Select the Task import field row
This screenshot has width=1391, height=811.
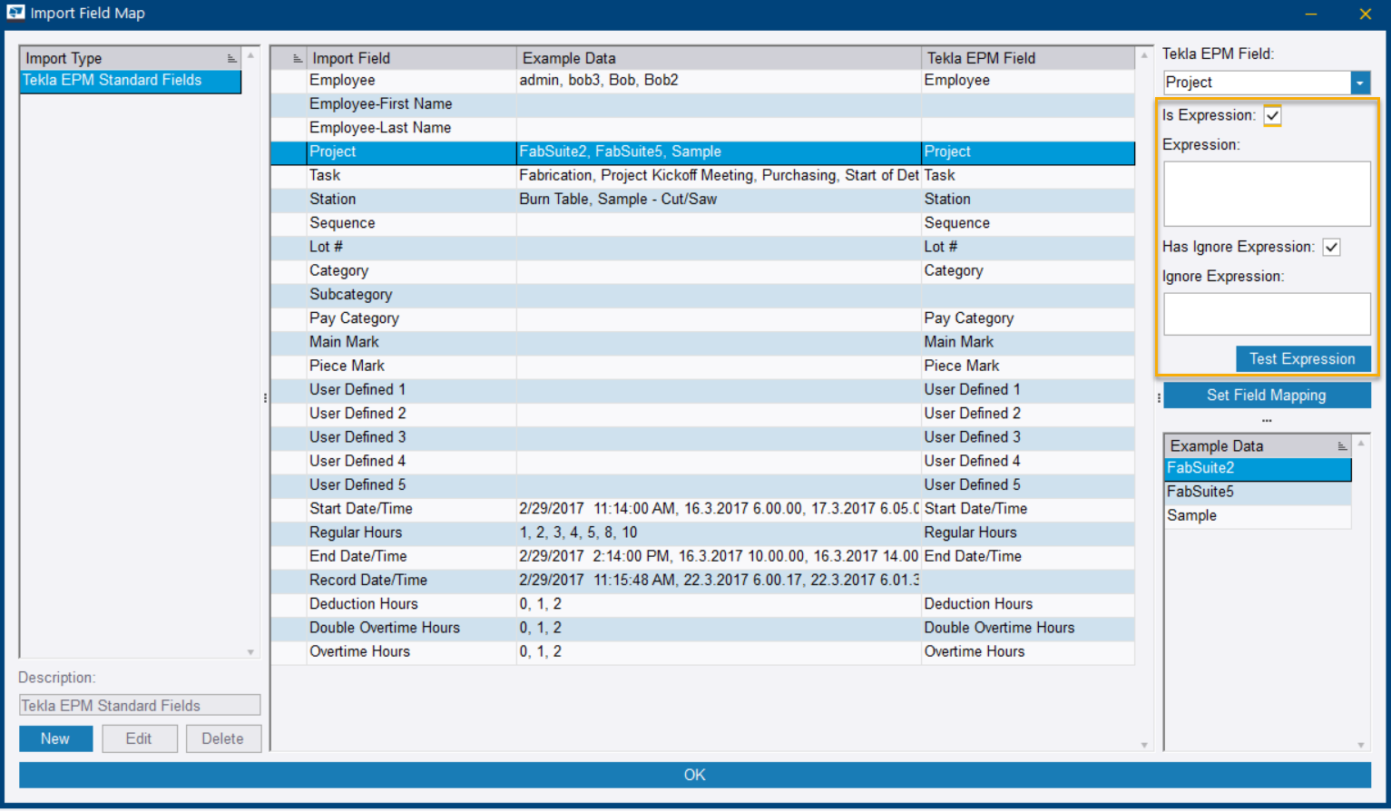pyautogui.click(x=702, y=176)
